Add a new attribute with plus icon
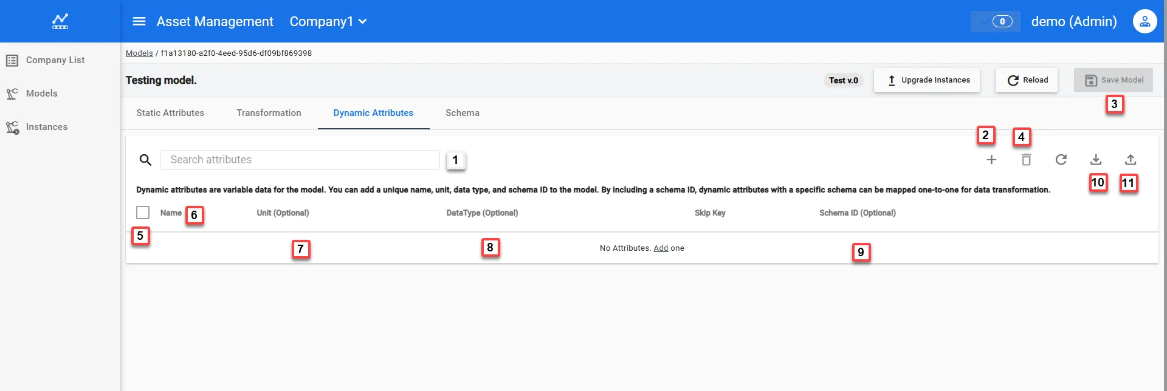 (991, 160)
